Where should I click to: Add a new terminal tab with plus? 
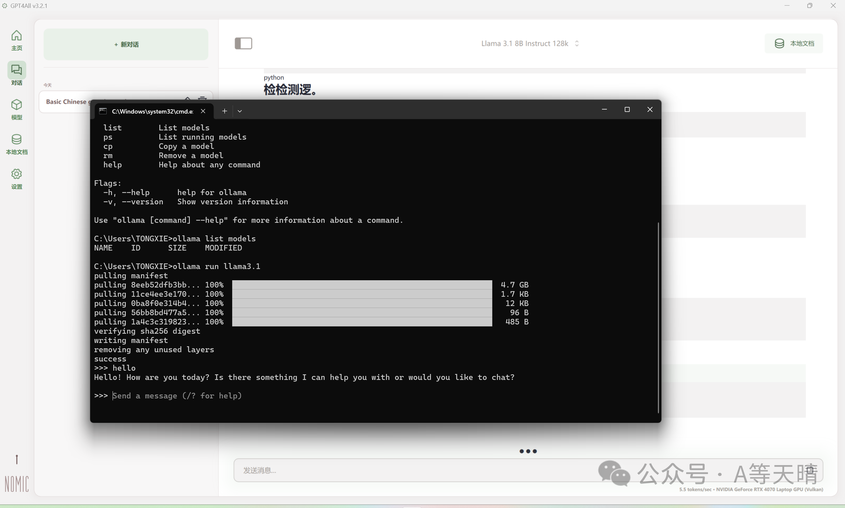[224, 111]
